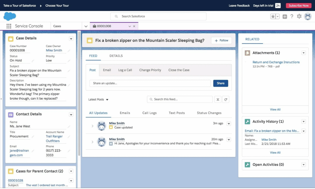Open Return and Exchange Insructions attachment

click(276, 62)
